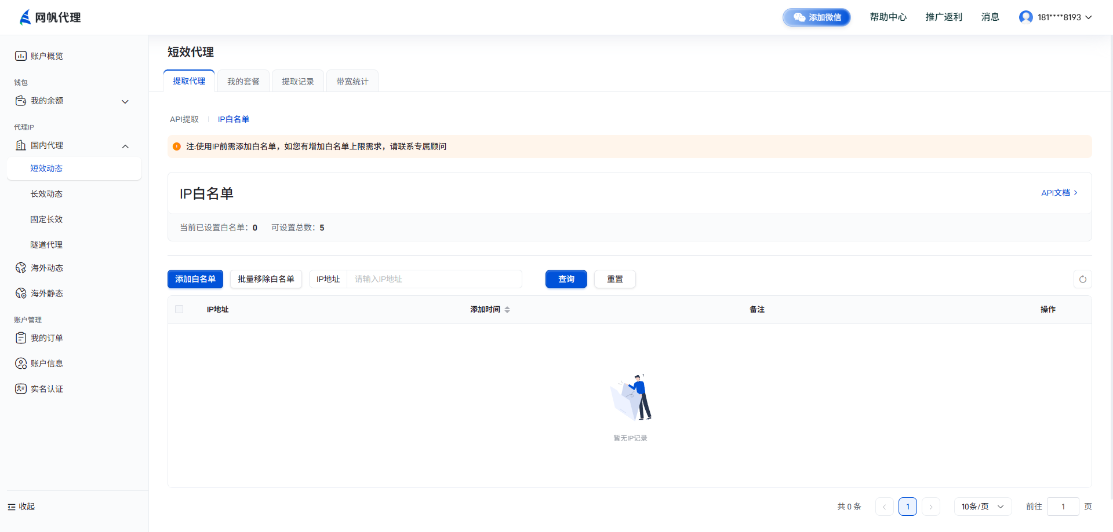Select page 1 in pagination

[908, 507]
